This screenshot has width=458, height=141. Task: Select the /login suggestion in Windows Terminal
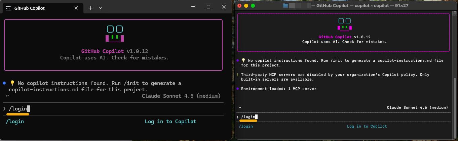point(15,122)
